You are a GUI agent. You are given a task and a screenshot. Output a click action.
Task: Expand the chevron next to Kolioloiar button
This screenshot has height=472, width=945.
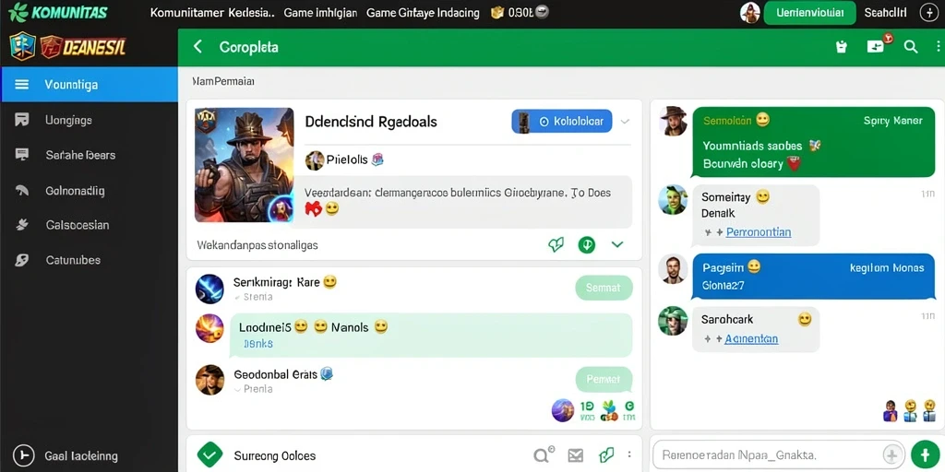tap(625, 122)
